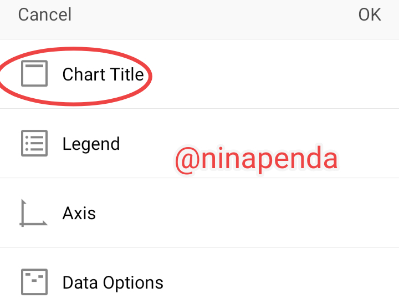Tap the Axis icon
399x303 pixels.
(33, 213)
